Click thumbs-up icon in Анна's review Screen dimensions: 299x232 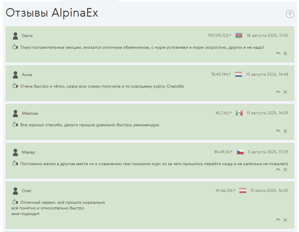pos(15,86)
